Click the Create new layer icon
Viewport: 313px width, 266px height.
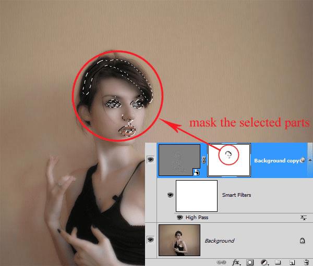(292, 262)
